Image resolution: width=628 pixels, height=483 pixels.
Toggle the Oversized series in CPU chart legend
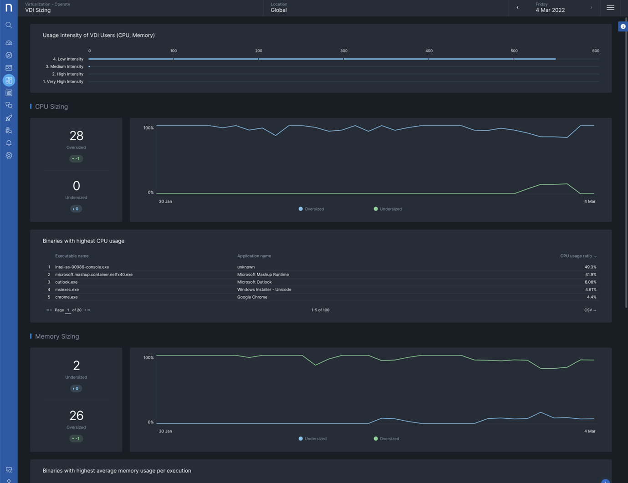311,209
